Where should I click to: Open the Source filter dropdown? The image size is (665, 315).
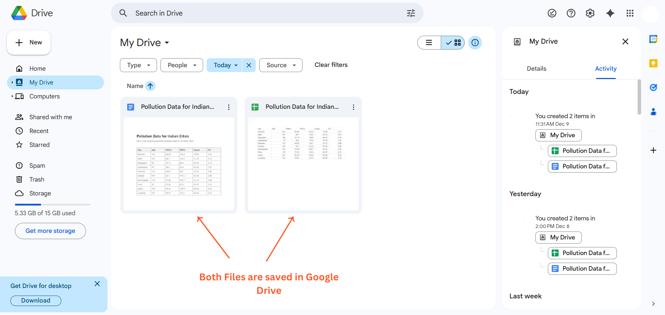[281, 65]
